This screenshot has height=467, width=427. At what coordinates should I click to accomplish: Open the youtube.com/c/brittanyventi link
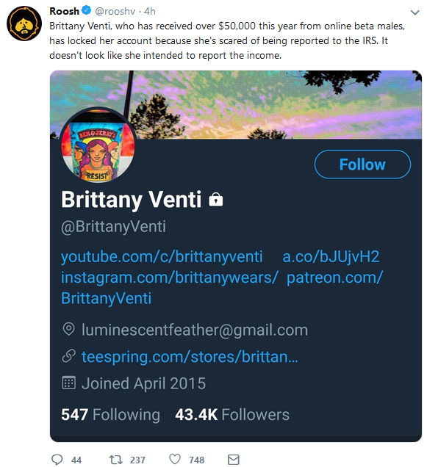(162, 256)
